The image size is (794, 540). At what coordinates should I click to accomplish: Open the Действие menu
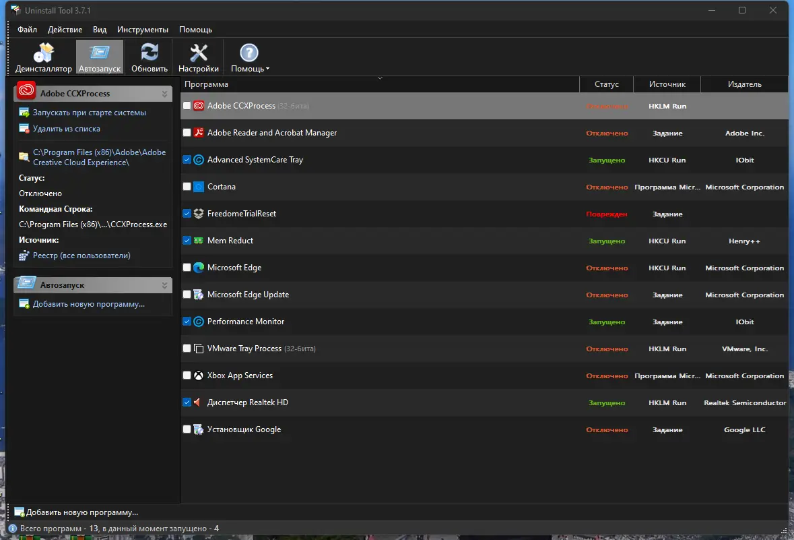(x=65, y=30)
